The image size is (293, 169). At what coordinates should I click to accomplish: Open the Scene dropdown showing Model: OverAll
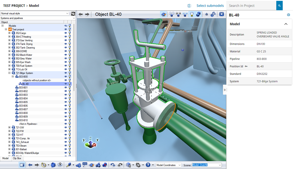(206, 165)
